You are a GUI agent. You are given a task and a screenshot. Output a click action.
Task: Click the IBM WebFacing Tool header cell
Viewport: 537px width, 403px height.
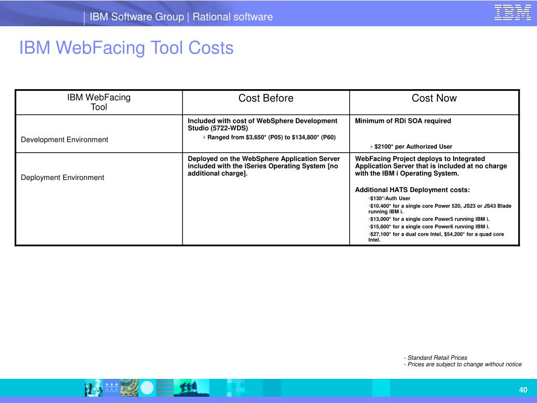pyautogui.click(x=99, y=102)
